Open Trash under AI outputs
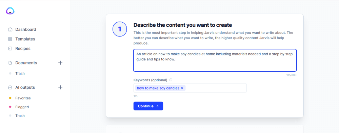Screen dimensions: 339x133 click(20, 116)
